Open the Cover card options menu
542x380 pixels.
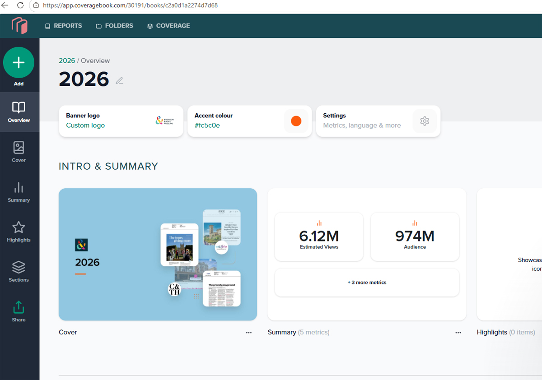pyautogui.click(x=249, y=333)
